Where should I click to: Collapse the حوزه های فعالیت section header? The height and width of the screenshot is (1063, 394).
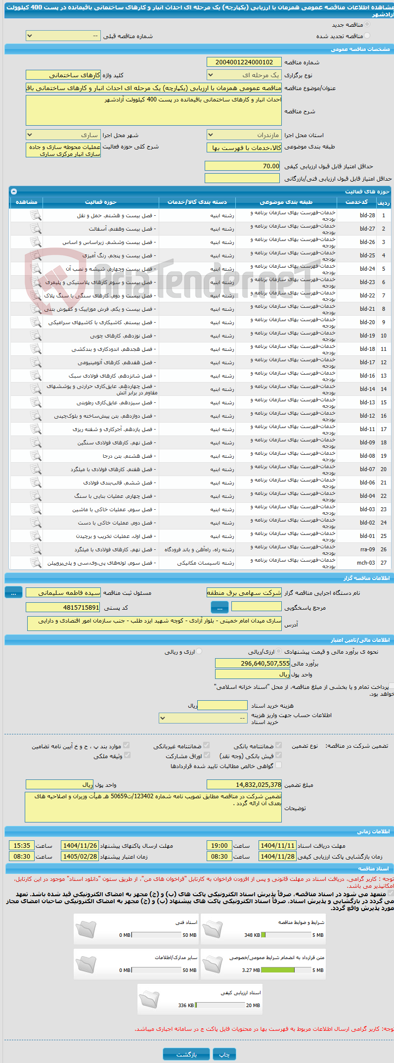pyautogui.click(x=14, y=192)
